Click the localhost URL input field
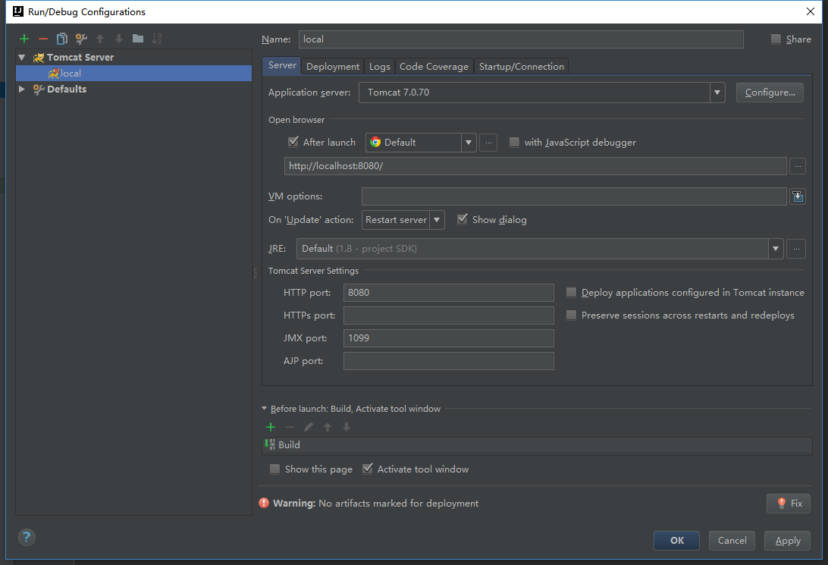 coord(535,166)
